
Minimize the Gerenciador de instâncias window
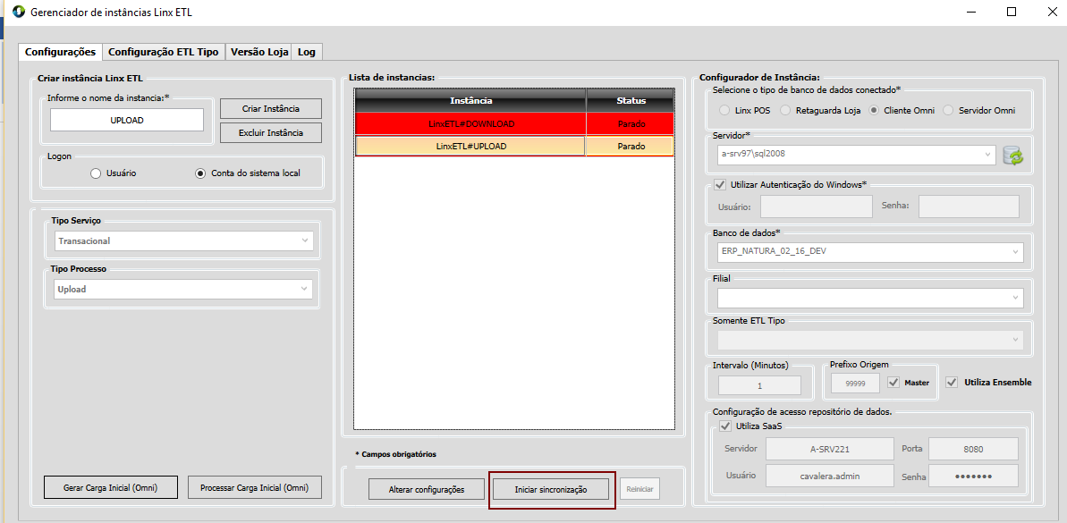pos(972,13)
